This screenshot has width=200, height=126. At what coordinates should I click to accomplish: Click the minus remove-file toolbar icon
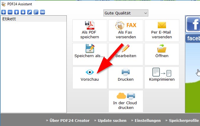click(x=10, y=12)
